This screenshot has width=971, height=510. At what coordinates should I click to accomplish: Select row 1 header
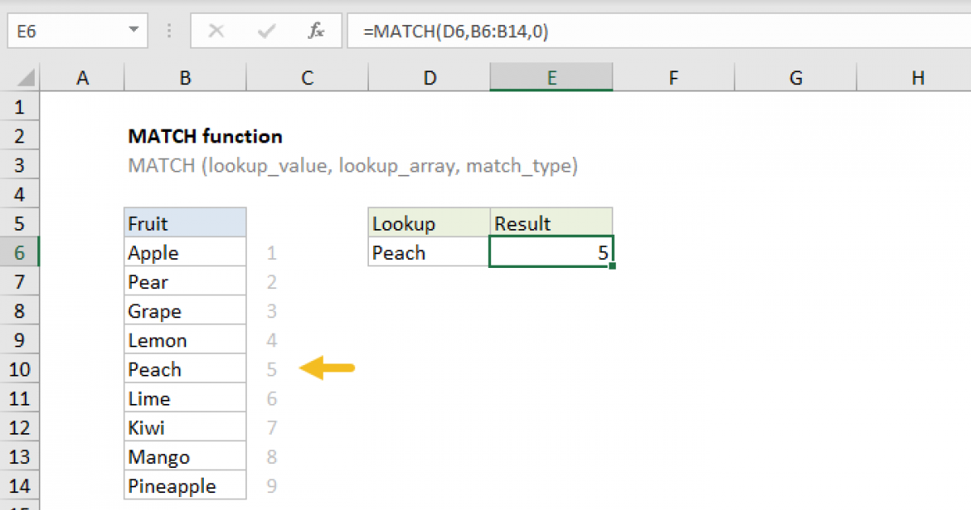pyautogui.click(x=20, y=107)
